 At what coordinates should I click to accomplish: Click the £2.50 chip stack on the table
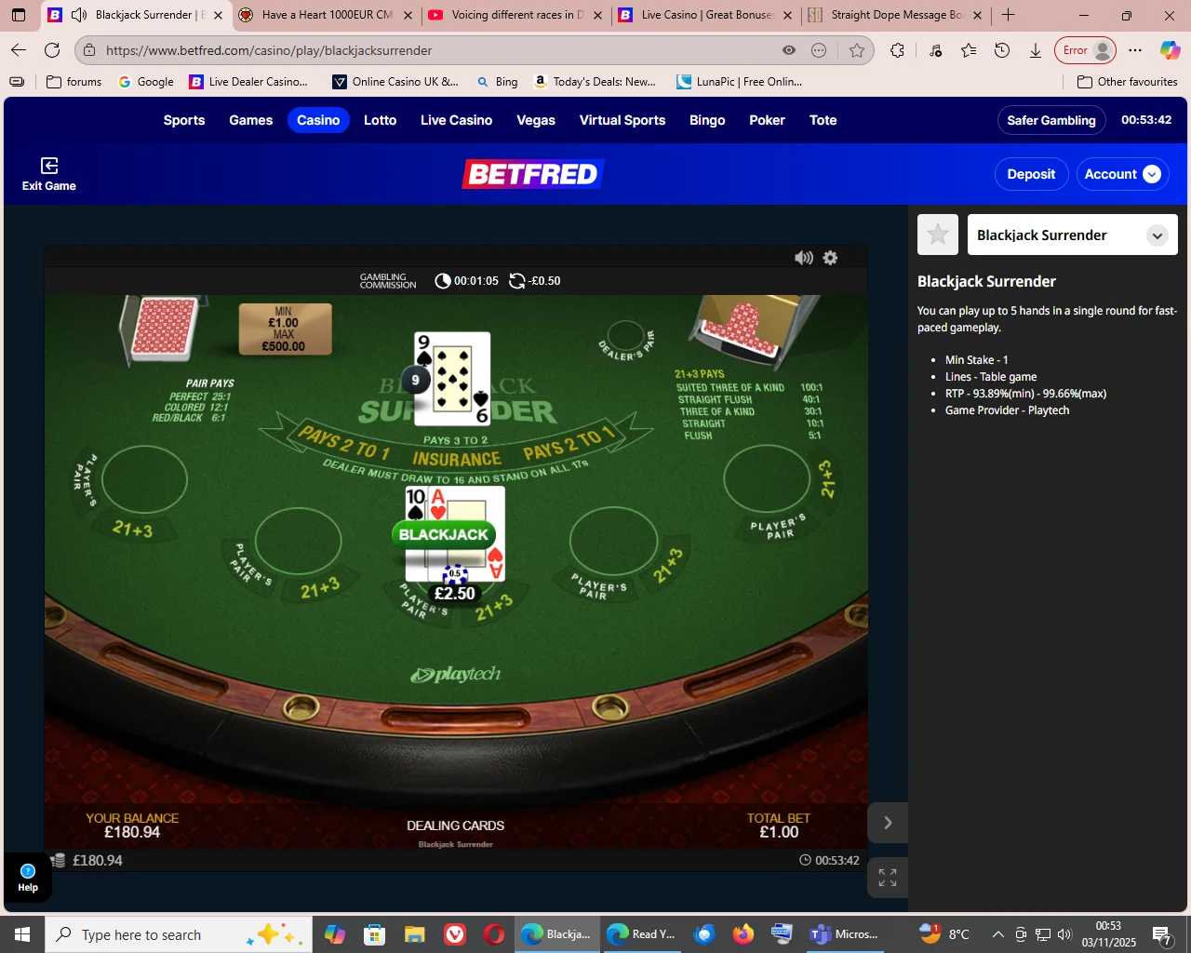(x=455, y=584)
